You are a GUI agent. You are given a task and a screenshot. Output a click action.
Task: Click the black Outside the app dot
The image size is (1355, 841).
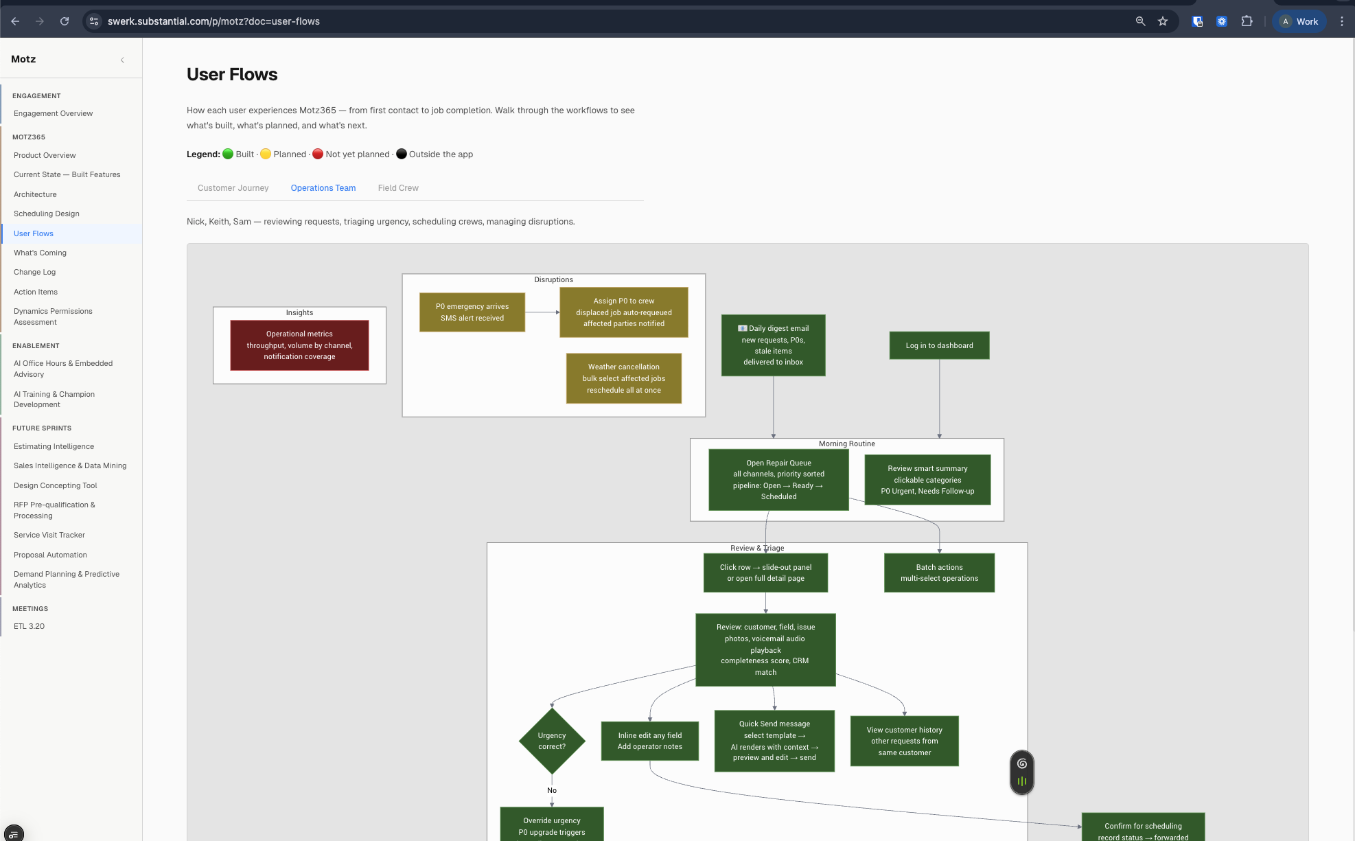point(402,154)
